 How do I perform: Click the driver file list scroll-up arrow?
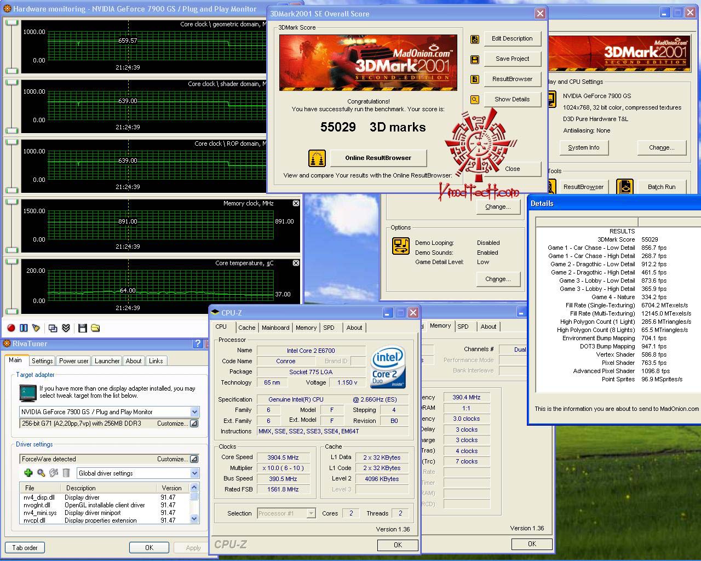tap(194, 488)
